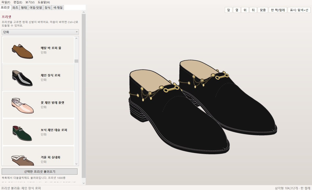Switch to the 뒤 back view

[253, 10]
